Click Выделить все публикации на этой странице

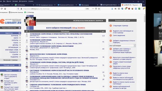click(123, 32)
